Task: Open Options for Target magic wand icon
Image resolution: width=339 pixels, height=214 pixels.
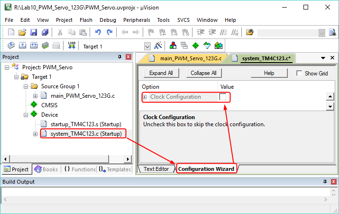Action: click(x=159, y=46)
